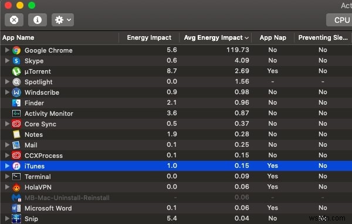
Task: Click the iTunes app icon
Action: [16, 166]
